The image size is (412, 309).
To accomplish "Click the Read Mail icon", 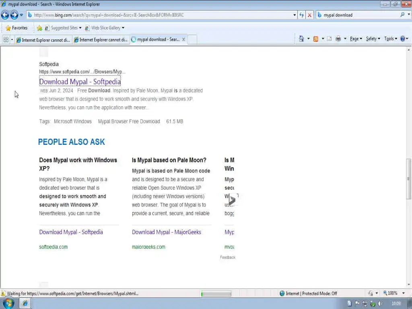I will click(x=329, y=39).
